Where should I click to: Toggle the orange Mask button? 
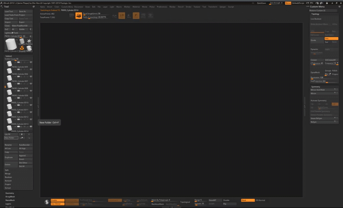(x=248, y=200)
